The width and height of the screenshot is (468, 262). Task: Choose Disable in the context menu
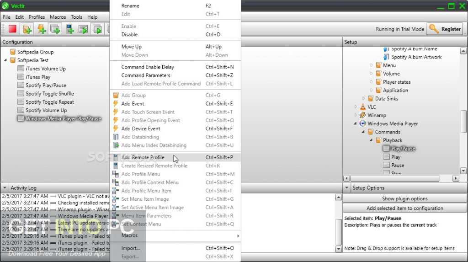point(175,34)
